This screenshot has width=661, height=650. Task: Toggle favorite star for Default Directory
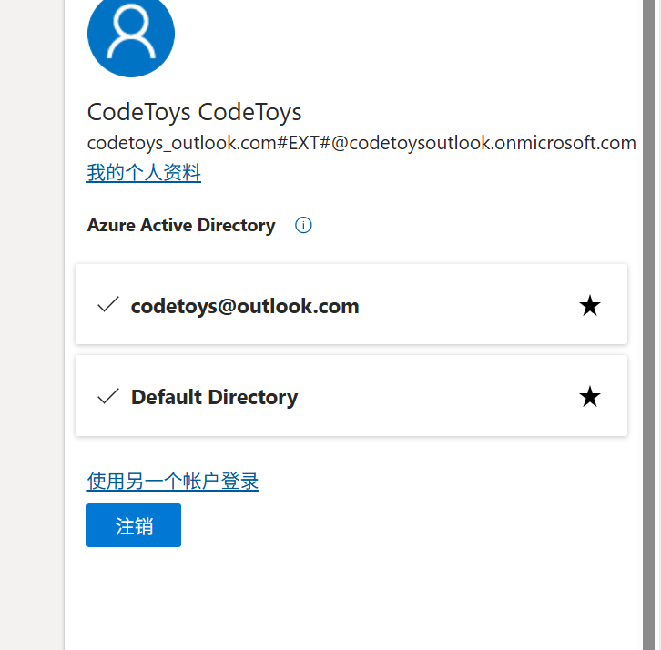coord(589,397)
